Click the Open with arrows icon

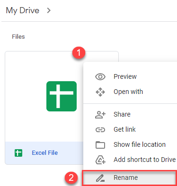point(100,92)
